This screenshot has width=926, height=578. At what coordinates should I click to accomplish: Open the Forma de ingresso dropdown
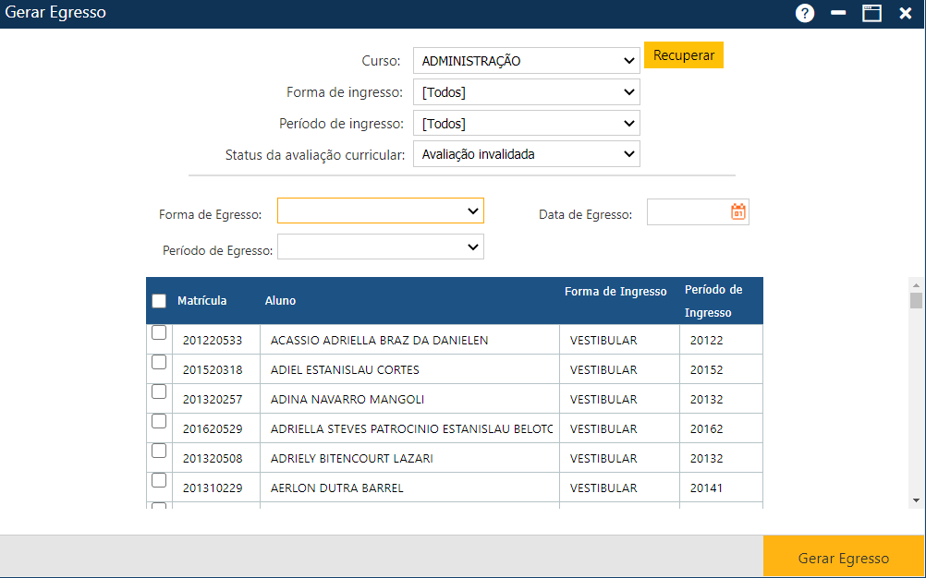(x=526, y=92)
